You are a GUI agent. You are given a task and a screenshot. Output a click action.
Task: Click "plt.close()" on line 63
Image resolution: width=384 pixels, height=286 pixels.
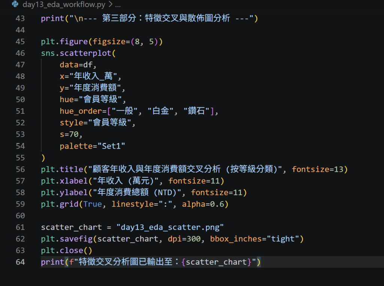pos(67,250)
